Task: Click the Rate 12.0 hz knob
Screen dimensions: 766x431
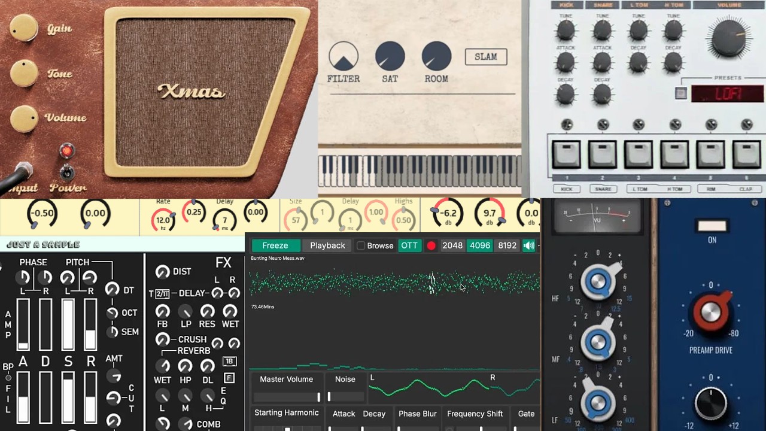Action: tap(163, 220)
